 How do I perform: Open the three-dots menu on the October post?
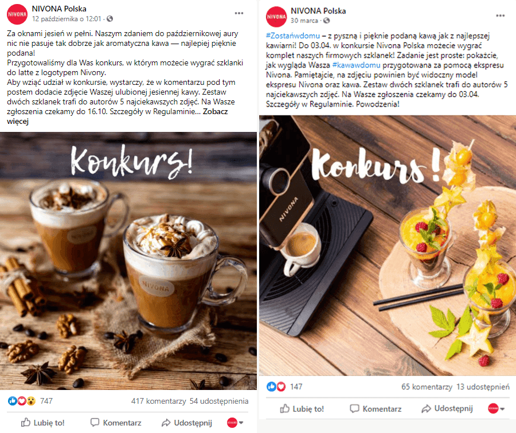tap(239, 13)
